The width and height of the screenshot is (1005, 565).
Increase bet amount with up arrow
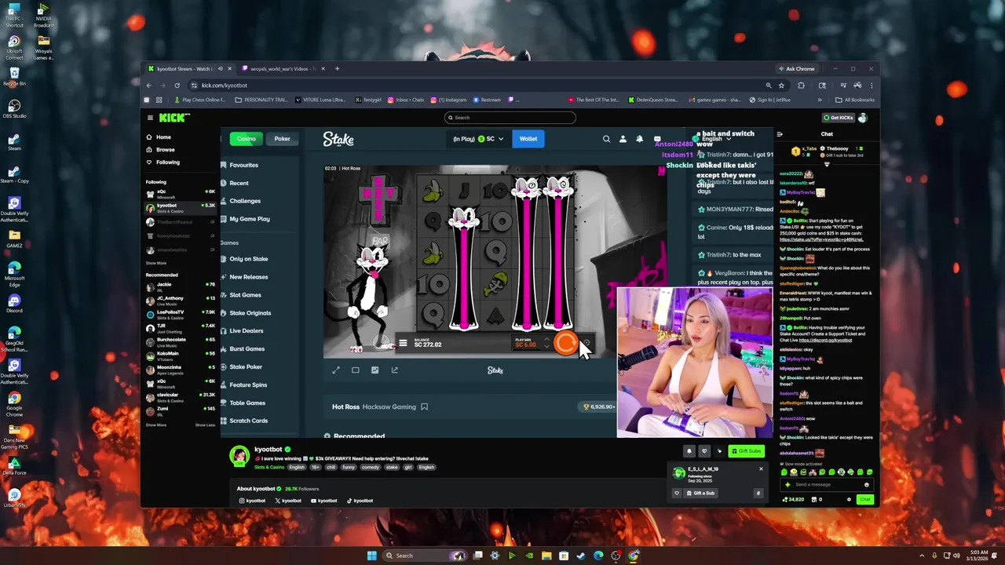(x=546, y=340)
